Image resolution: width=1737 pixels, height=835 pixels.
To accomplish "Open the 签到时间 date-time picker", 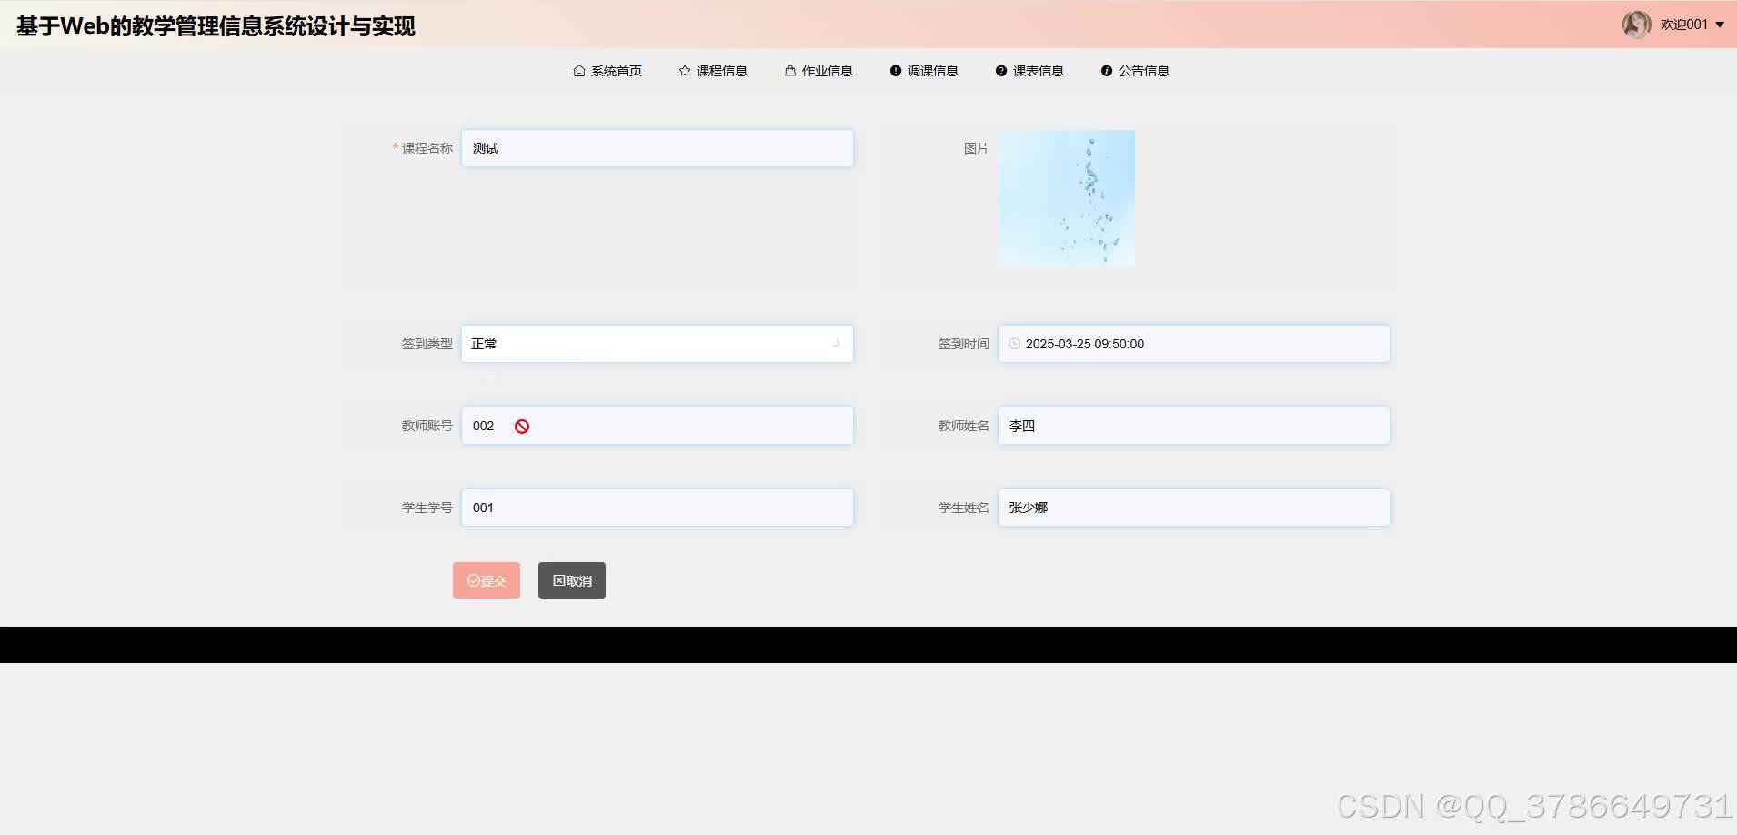I will [x=1192, y=344].
